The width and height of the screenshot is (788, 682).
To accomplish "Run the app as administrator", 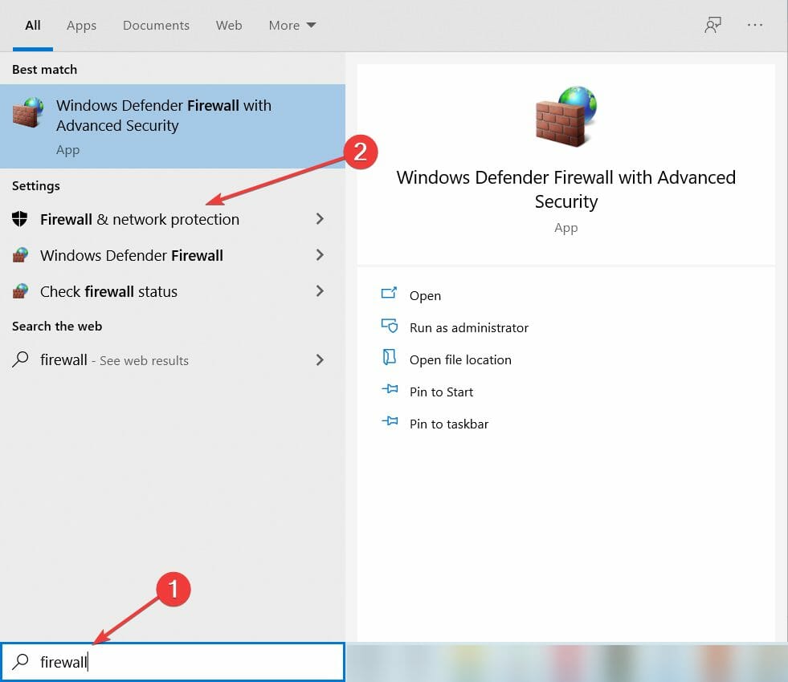I will pos(469,327).
